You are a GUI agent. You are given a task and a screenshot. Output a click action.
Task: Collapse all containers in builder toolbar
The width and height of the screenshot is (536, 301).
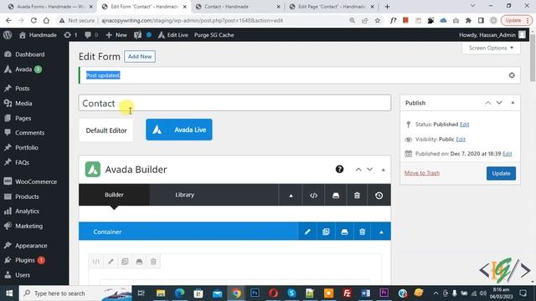[291, 196]
